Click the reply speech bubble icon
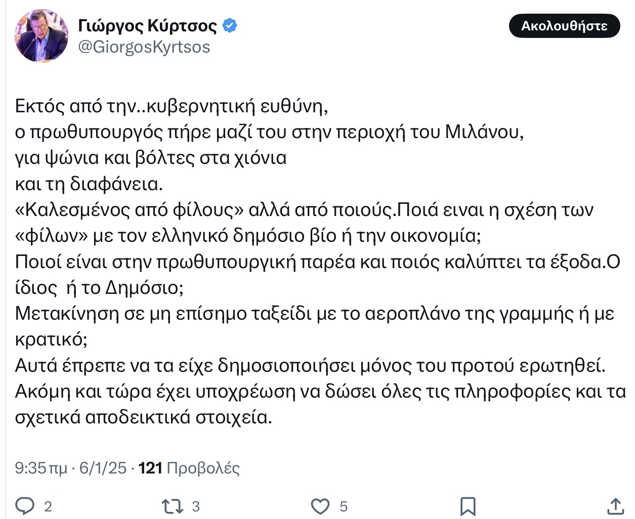Viewport: 635px width, 519px height. coord(25,506)
